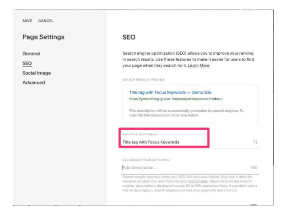Switch to the Social Image section

click(36, 73)
